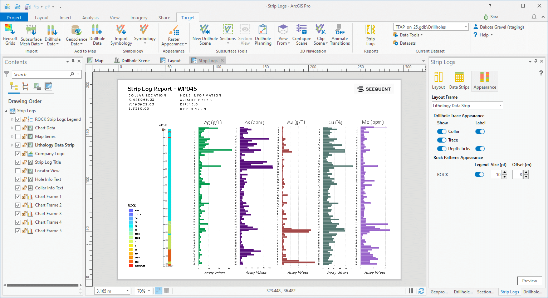548x298 pixels.
Task: Open Drillhole Planning tool
Action: coord(263,35)
